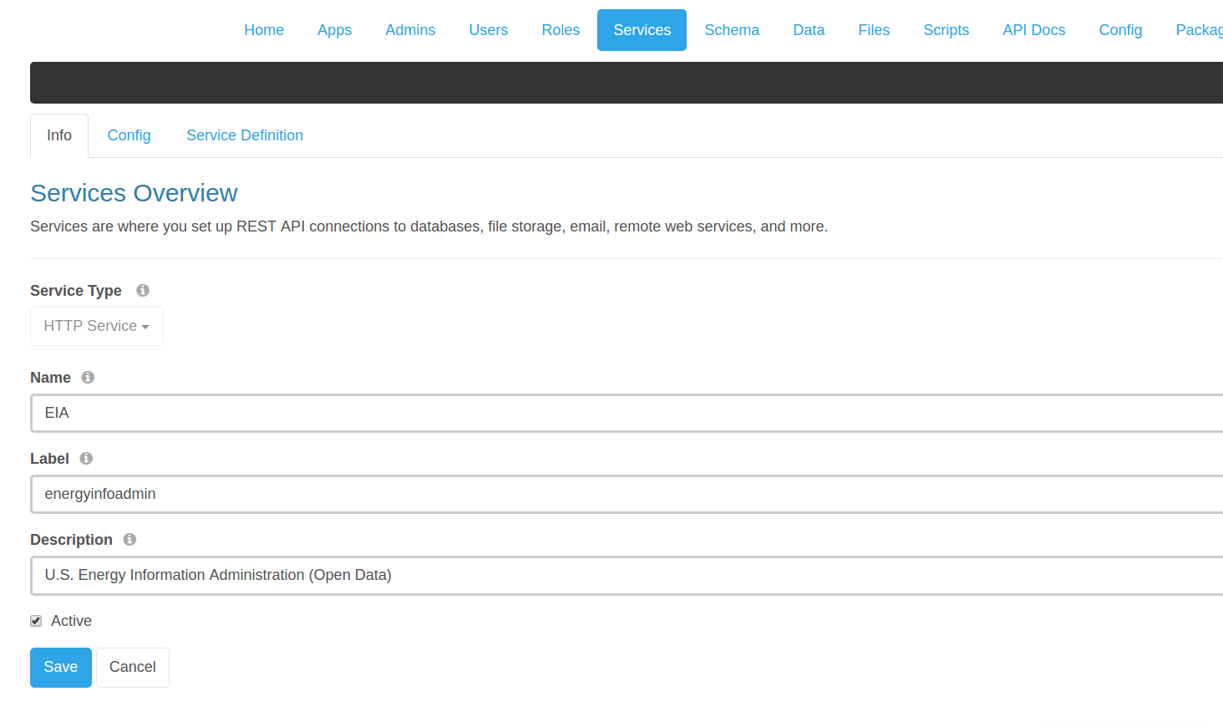Select the Label field with energyinfoadmin
Viewport: 1223px width, 727px height.
[334, 494]
